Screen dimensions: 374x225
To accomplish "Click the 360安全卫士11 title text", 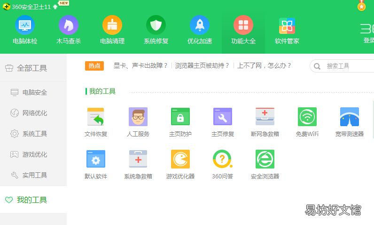I will (31, 7).
